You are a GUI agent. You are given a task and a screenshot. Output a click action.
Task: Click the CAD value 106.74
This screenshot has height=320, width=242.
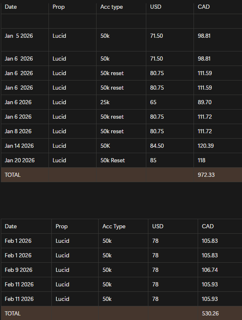pyautogui.click(x=210, y=270)
